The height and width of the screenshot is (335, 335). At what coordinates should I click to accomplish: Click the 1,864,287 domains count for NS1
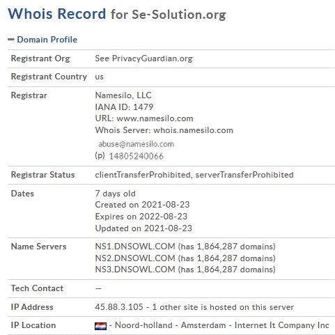[227, 247]
